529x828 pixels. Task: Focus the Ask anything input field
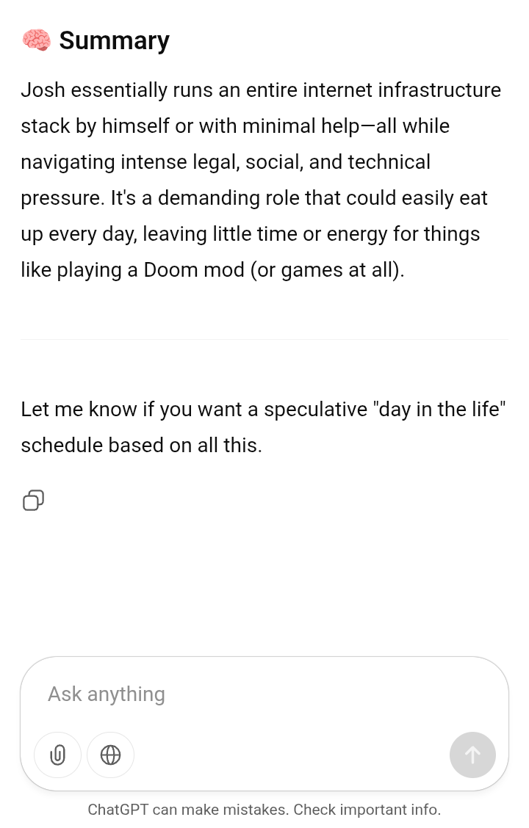point(264,694)
